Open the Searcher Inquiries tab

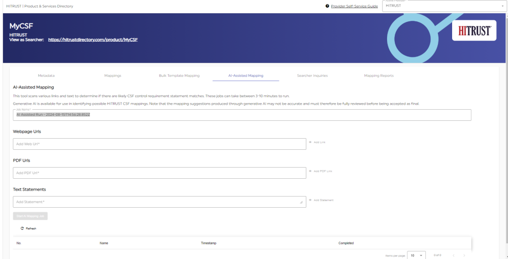tap(312, 76)
